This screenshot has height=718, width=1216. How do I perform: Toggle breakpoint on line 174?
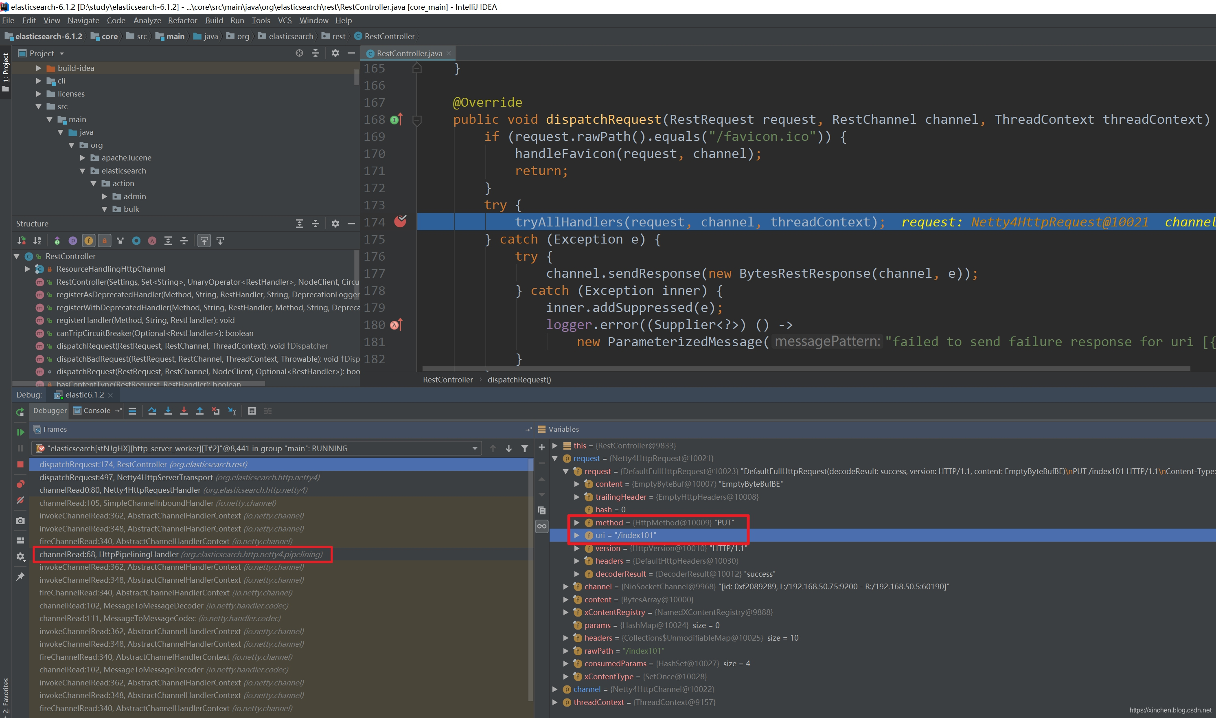[x=400, y=222]
